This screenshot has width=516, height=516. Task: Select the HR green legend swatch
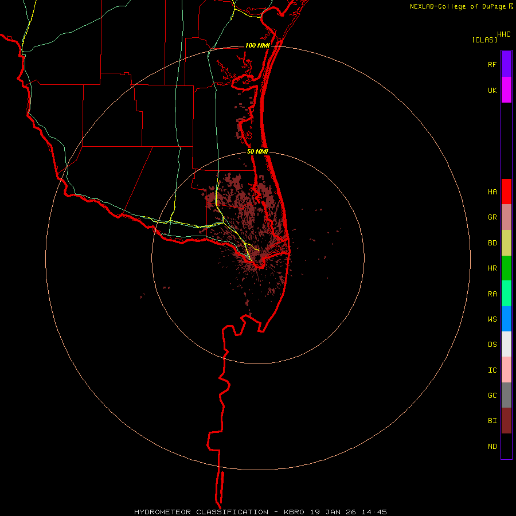506,268
